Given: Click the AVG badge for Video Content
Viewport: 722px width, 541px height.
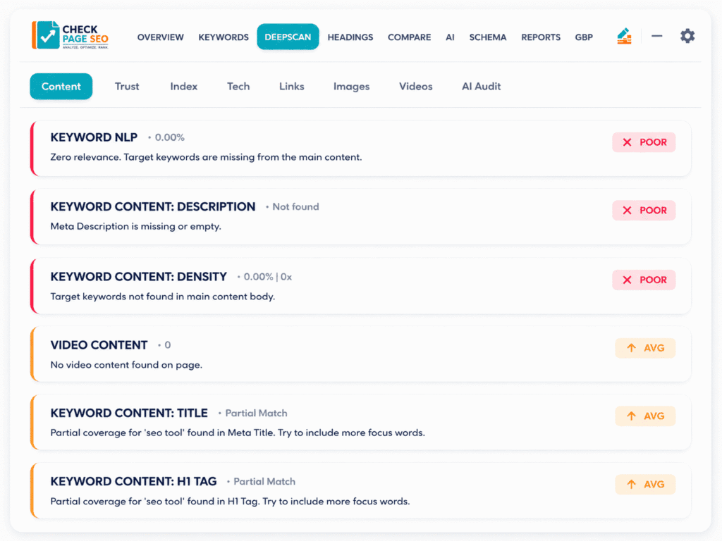Looking at the screenshot, I should click(645, 348).
